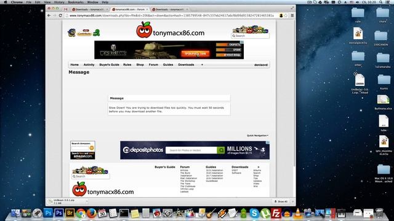Select the downloading UniBeast file on the desktop
Image resolution: width=394 pixels, height=221 pixels.
tap(360, 83)
